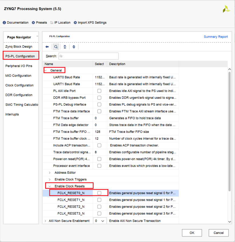Screen dimensions: 235x242
Task: Enable Include ACP transaction checker checkbox
Action: (99, 145)
